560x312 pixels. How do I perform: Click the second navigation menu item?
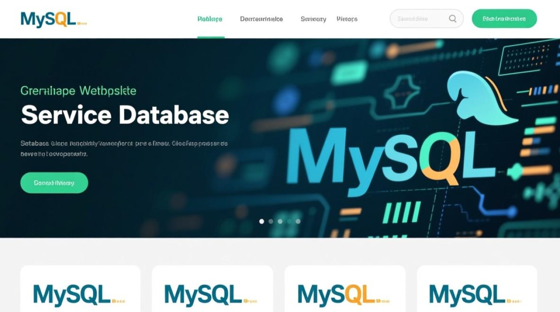click(x=261, y=18)
